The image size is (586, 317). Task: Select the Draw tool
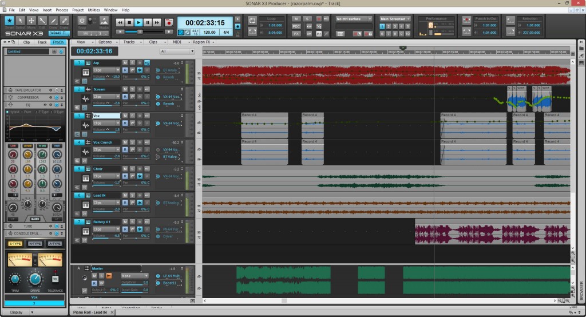[53, 21]
